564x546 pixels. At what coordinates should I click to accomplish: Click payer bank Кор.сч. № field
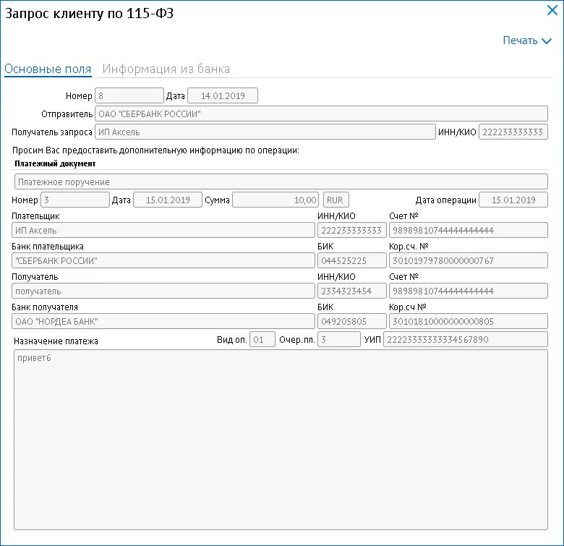469,260
